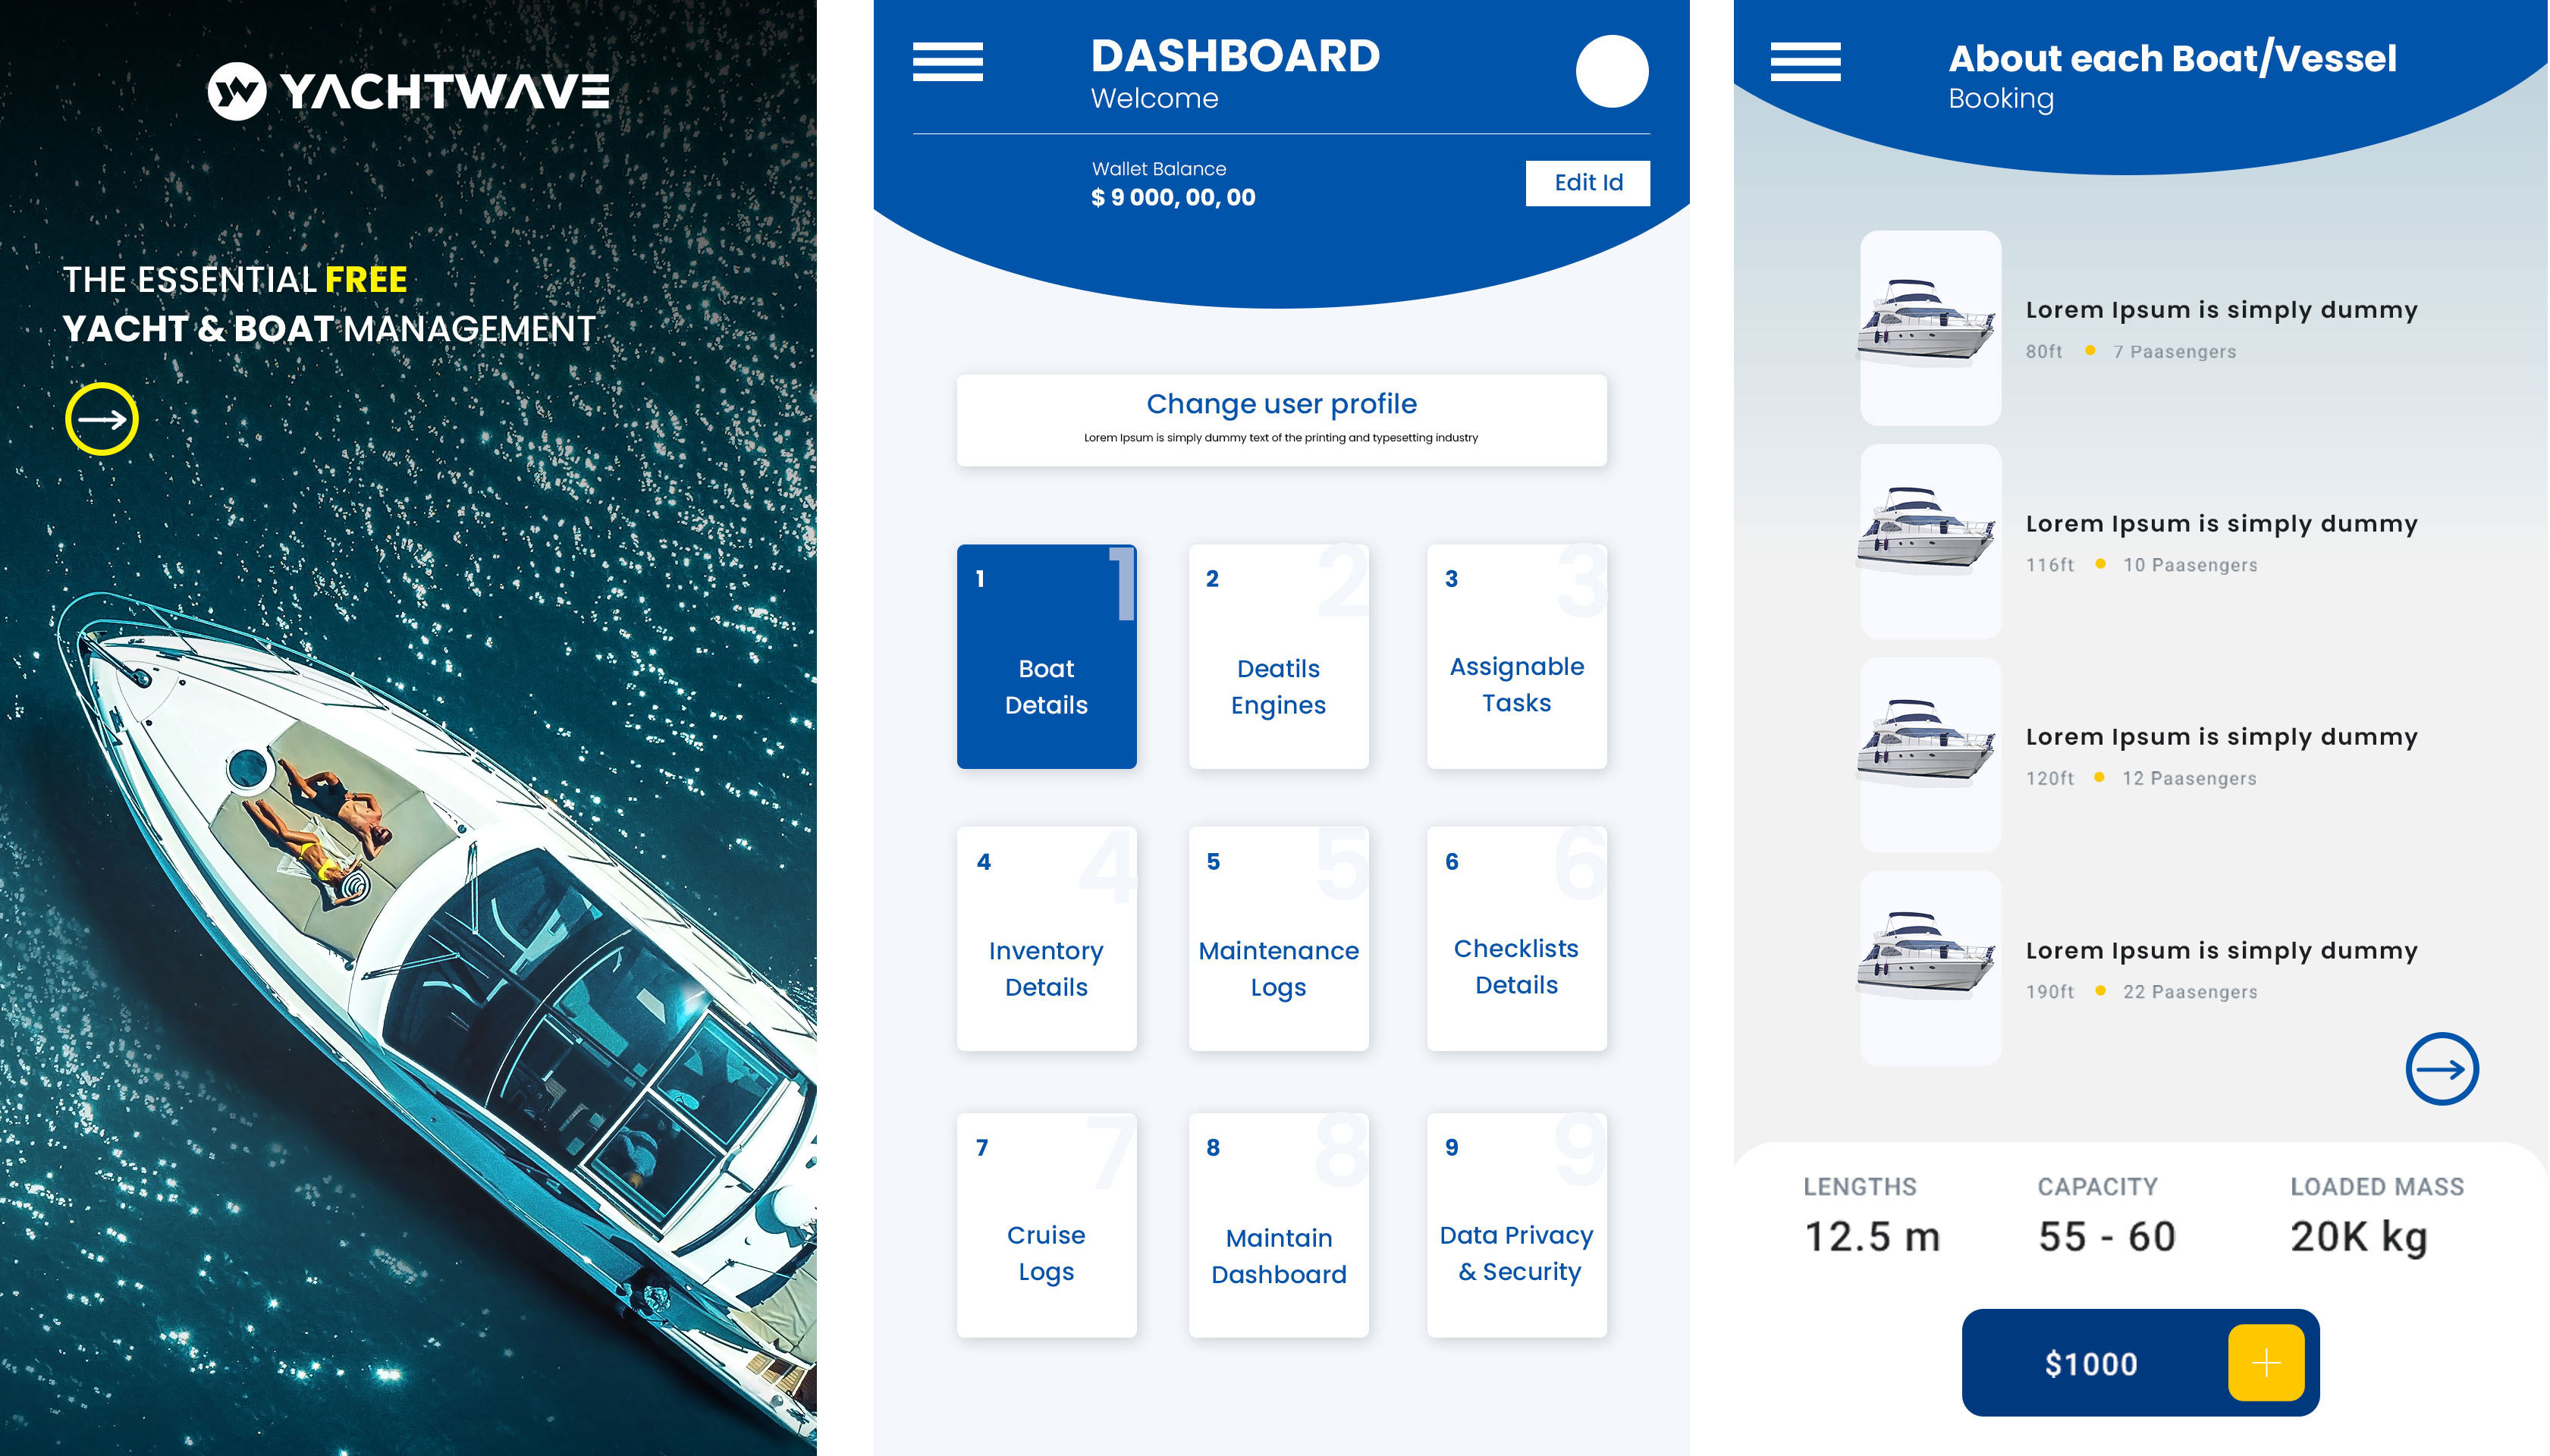Open the Dashboard hamburger menu
2550x1456 pixels.
pyautogui.click(x=947, y=62)
